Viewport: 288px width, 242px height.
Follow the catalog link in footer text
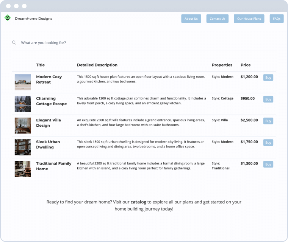tap(138, 202)
